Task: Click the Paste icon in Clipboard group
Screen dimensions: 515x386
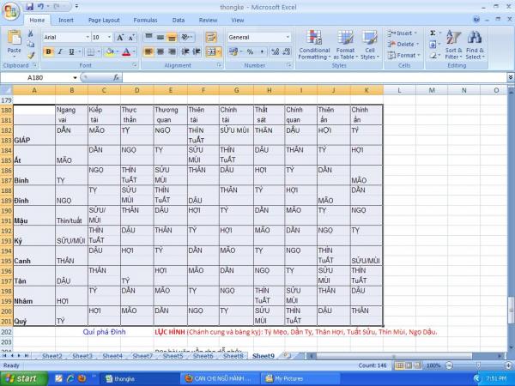Action: tap(14, 42)
